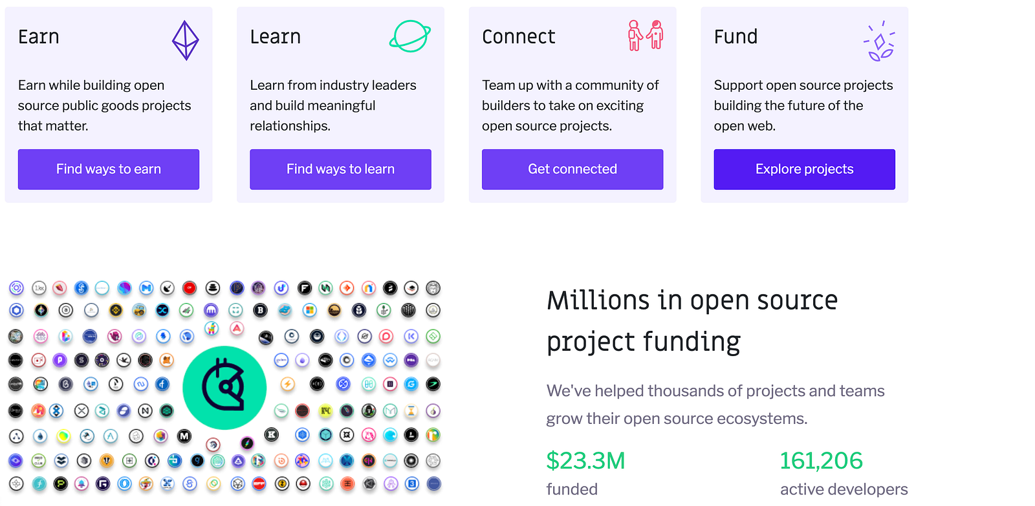Click the pink people icon in Connect card

tap(645, 35)
